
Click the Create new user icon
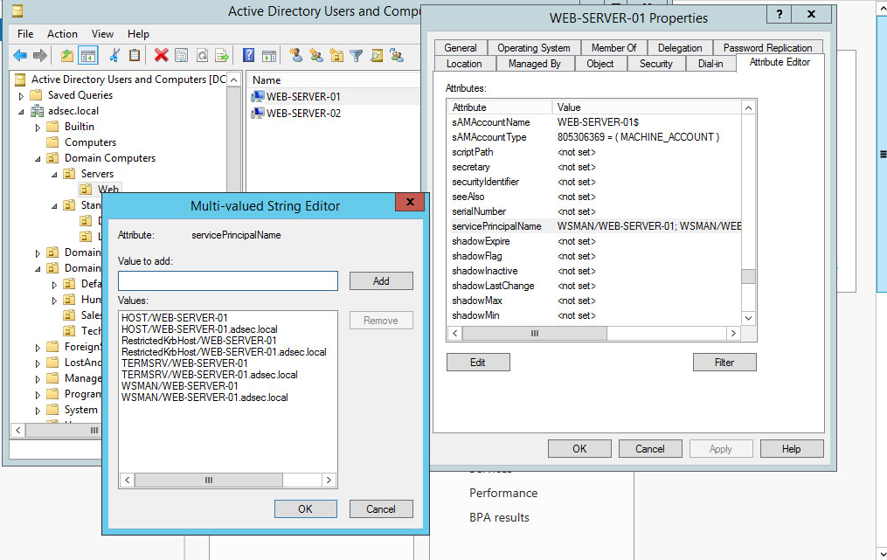[295, 56]
